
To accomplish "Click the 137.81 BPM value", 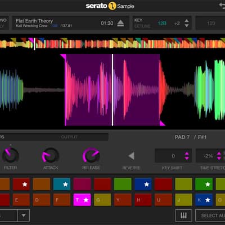I will [x=66, y=26].
